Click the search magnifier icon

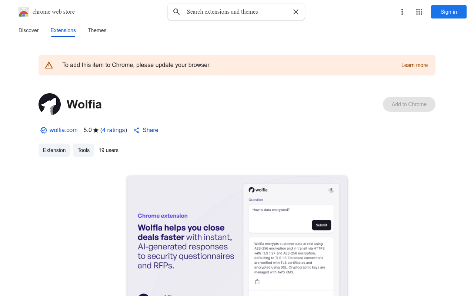pos(177,12)
